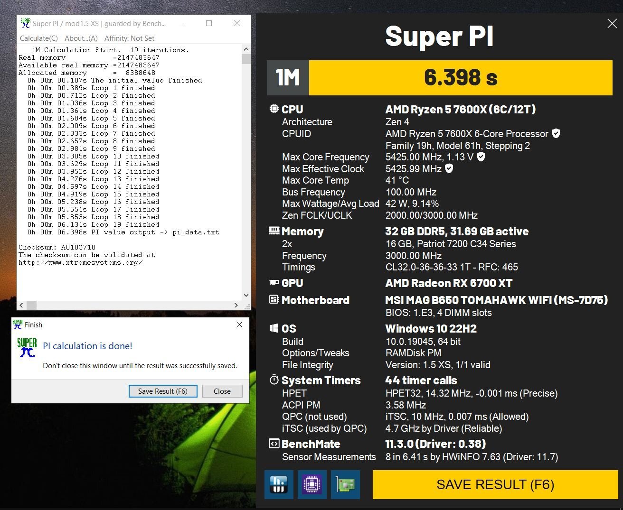Click the Motherboard section icon
The height and width of the screenshot is (510, 623).
click(274, 299)
